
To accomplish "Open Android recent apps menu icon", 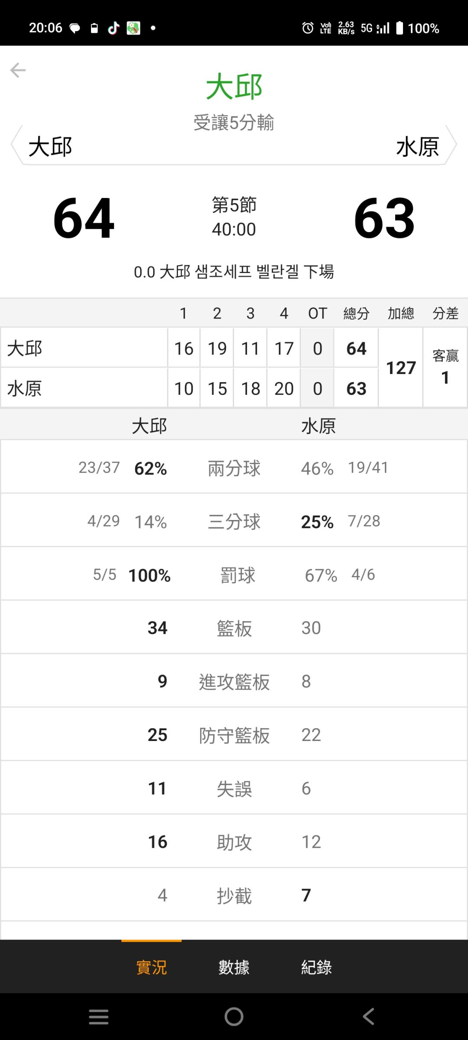I will 99,1017.
